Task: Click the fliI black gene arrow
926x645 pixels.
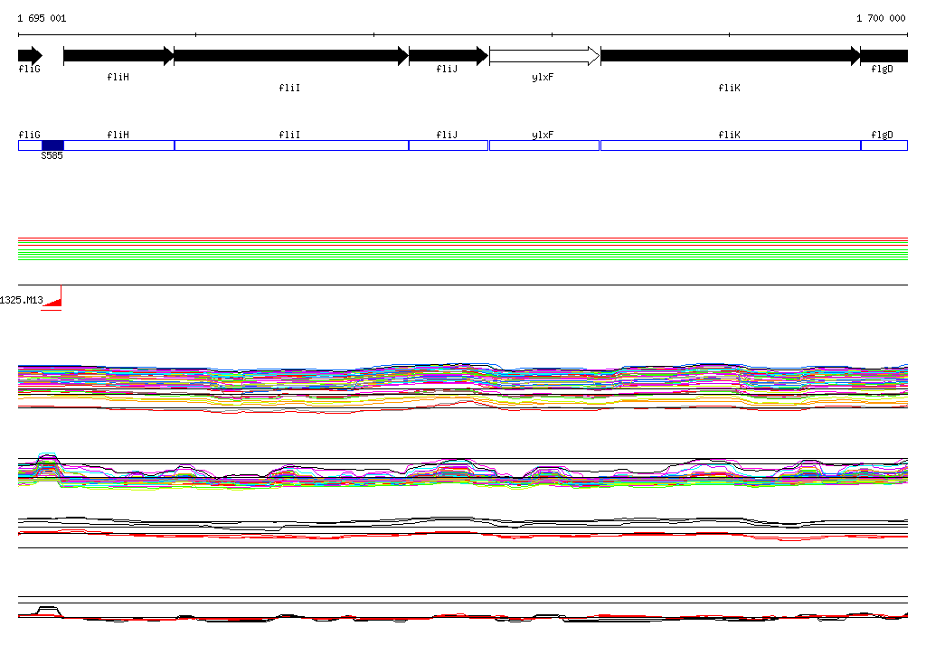Action: click(x=291, y=56)
